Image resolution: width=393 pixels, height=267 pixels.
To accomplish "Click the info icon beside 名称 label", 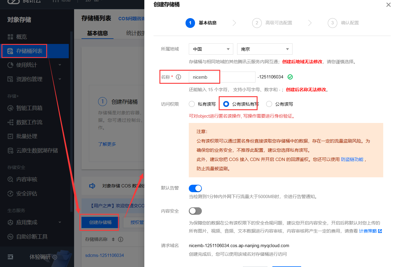I will [x=178, y=77].
